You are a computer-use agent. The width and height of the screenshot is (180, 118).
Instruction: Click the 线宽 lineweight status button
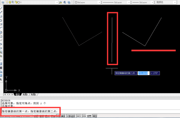coord(89,116)
